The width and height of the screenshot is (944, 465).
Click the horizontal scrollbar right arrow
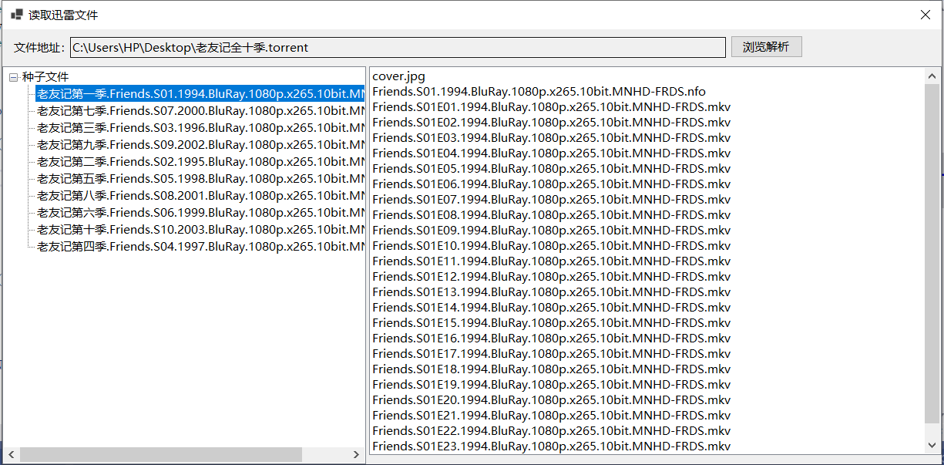point(356,455)
